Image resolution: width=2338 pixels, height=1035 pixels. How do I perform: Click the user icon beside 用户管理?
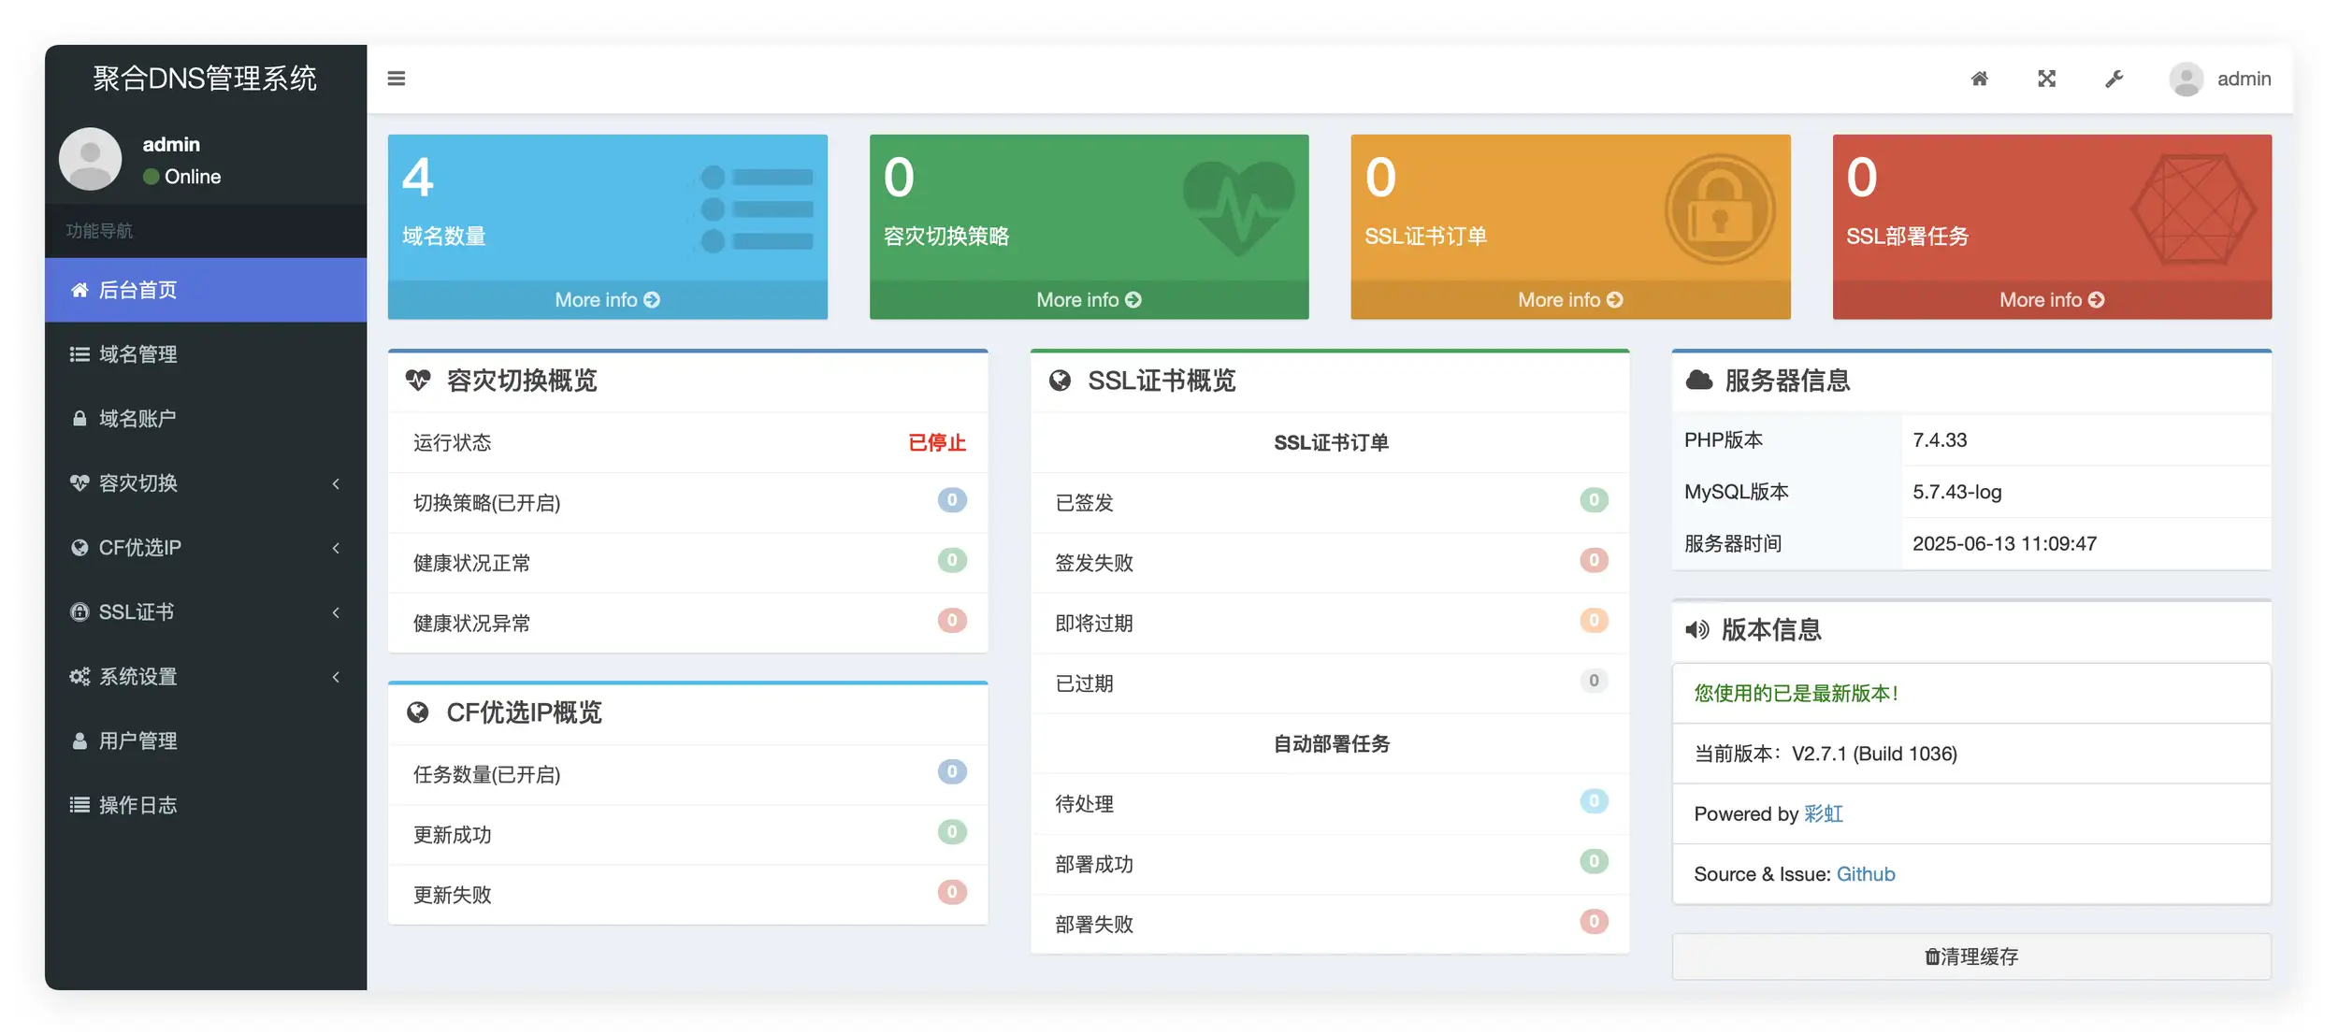[79, 741]
